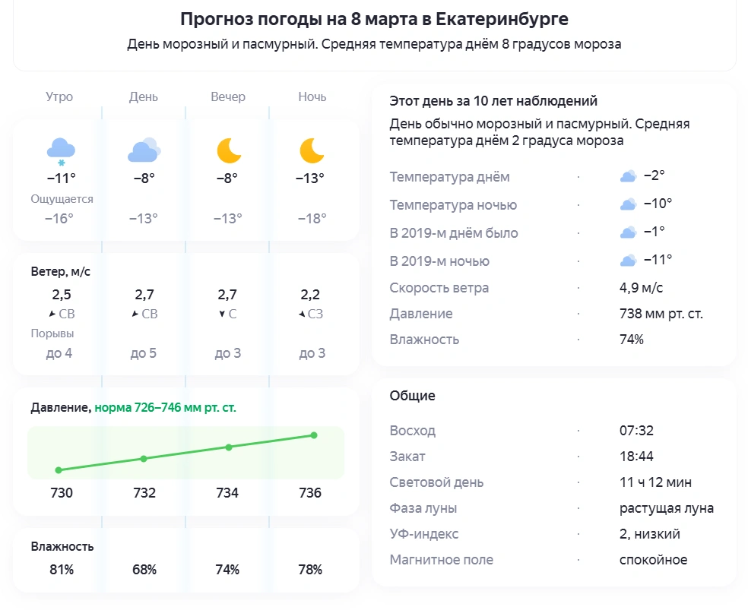Select the Ночь column header
The image size is (748, 610).
(x=312, y=96)
